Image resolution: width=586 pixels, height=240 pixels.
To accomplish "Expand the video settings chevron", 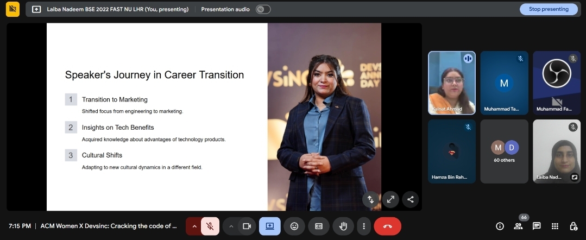I will click(231, 226).
